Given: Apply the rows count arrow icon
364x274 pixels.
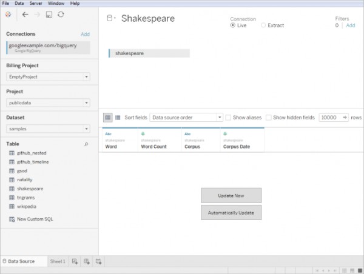Looking at the screenshot, I should [x=345, y=118].
